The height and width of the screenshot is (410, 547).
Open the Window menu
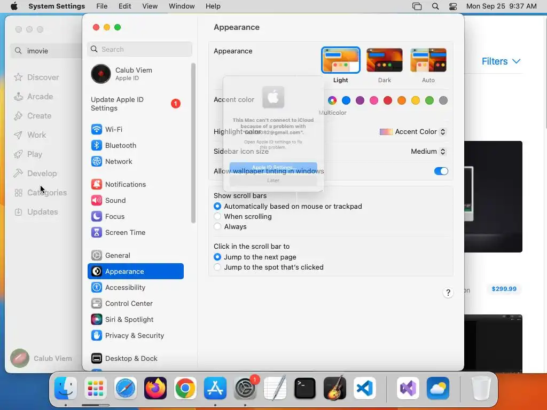(x=182, y=6)
